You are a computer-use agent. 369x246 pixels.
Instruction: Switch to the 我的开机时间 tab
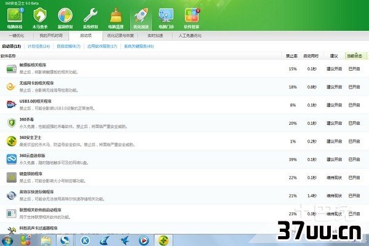point(51,36)
